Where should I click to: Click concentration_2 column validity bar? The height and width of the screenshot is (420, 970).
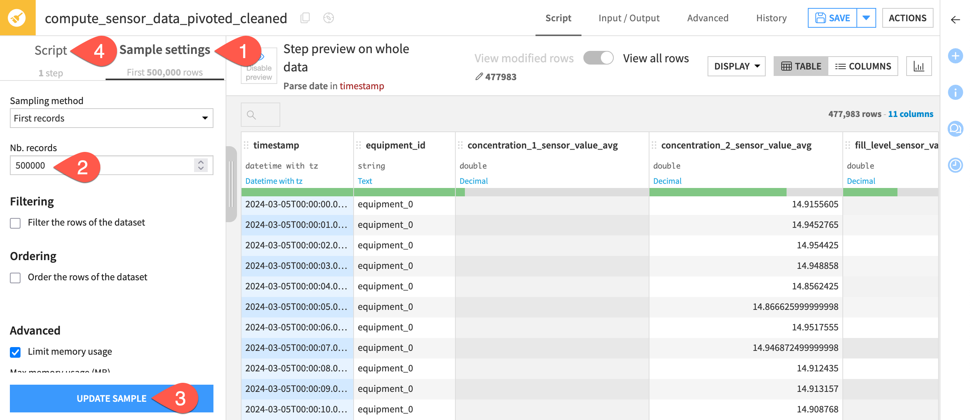pos(746,192)
